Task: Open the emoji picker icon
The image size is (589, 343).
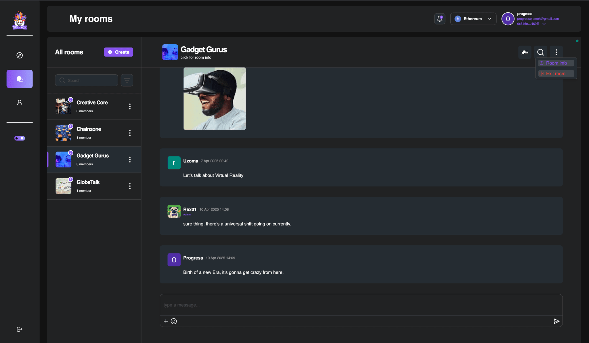Action: tap(174, 321)
